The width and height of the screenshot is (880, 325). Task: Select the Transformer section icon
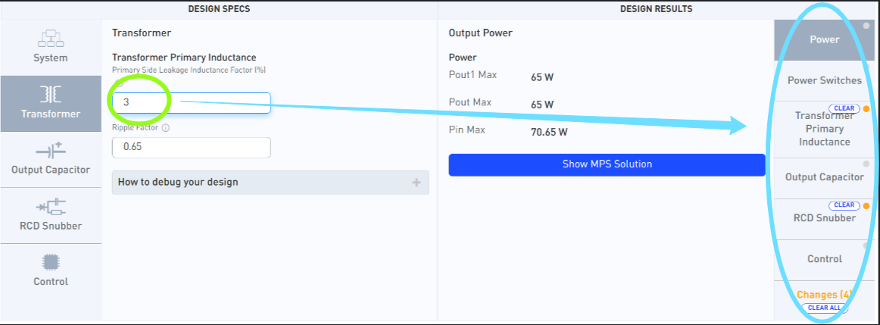51,95
